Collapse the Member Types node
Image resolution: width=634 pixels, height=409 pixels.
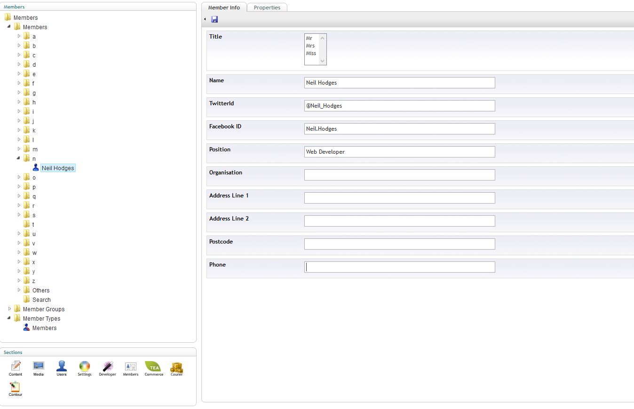point(9,318)
